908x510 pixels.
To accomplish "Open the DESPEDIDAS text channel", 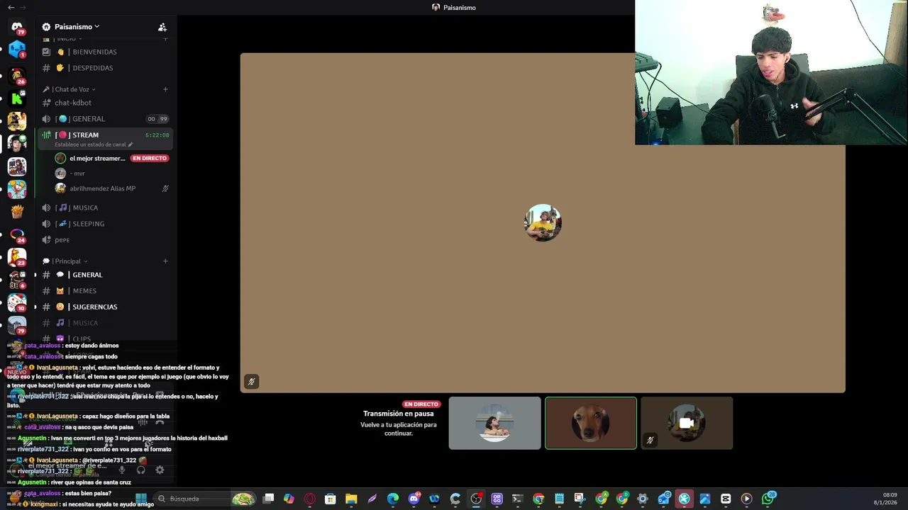I will (x=104, y=68).
